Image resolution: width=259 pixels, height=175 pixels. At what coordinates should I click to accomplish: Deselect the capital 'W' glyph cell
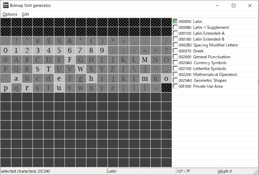(81, 69)
